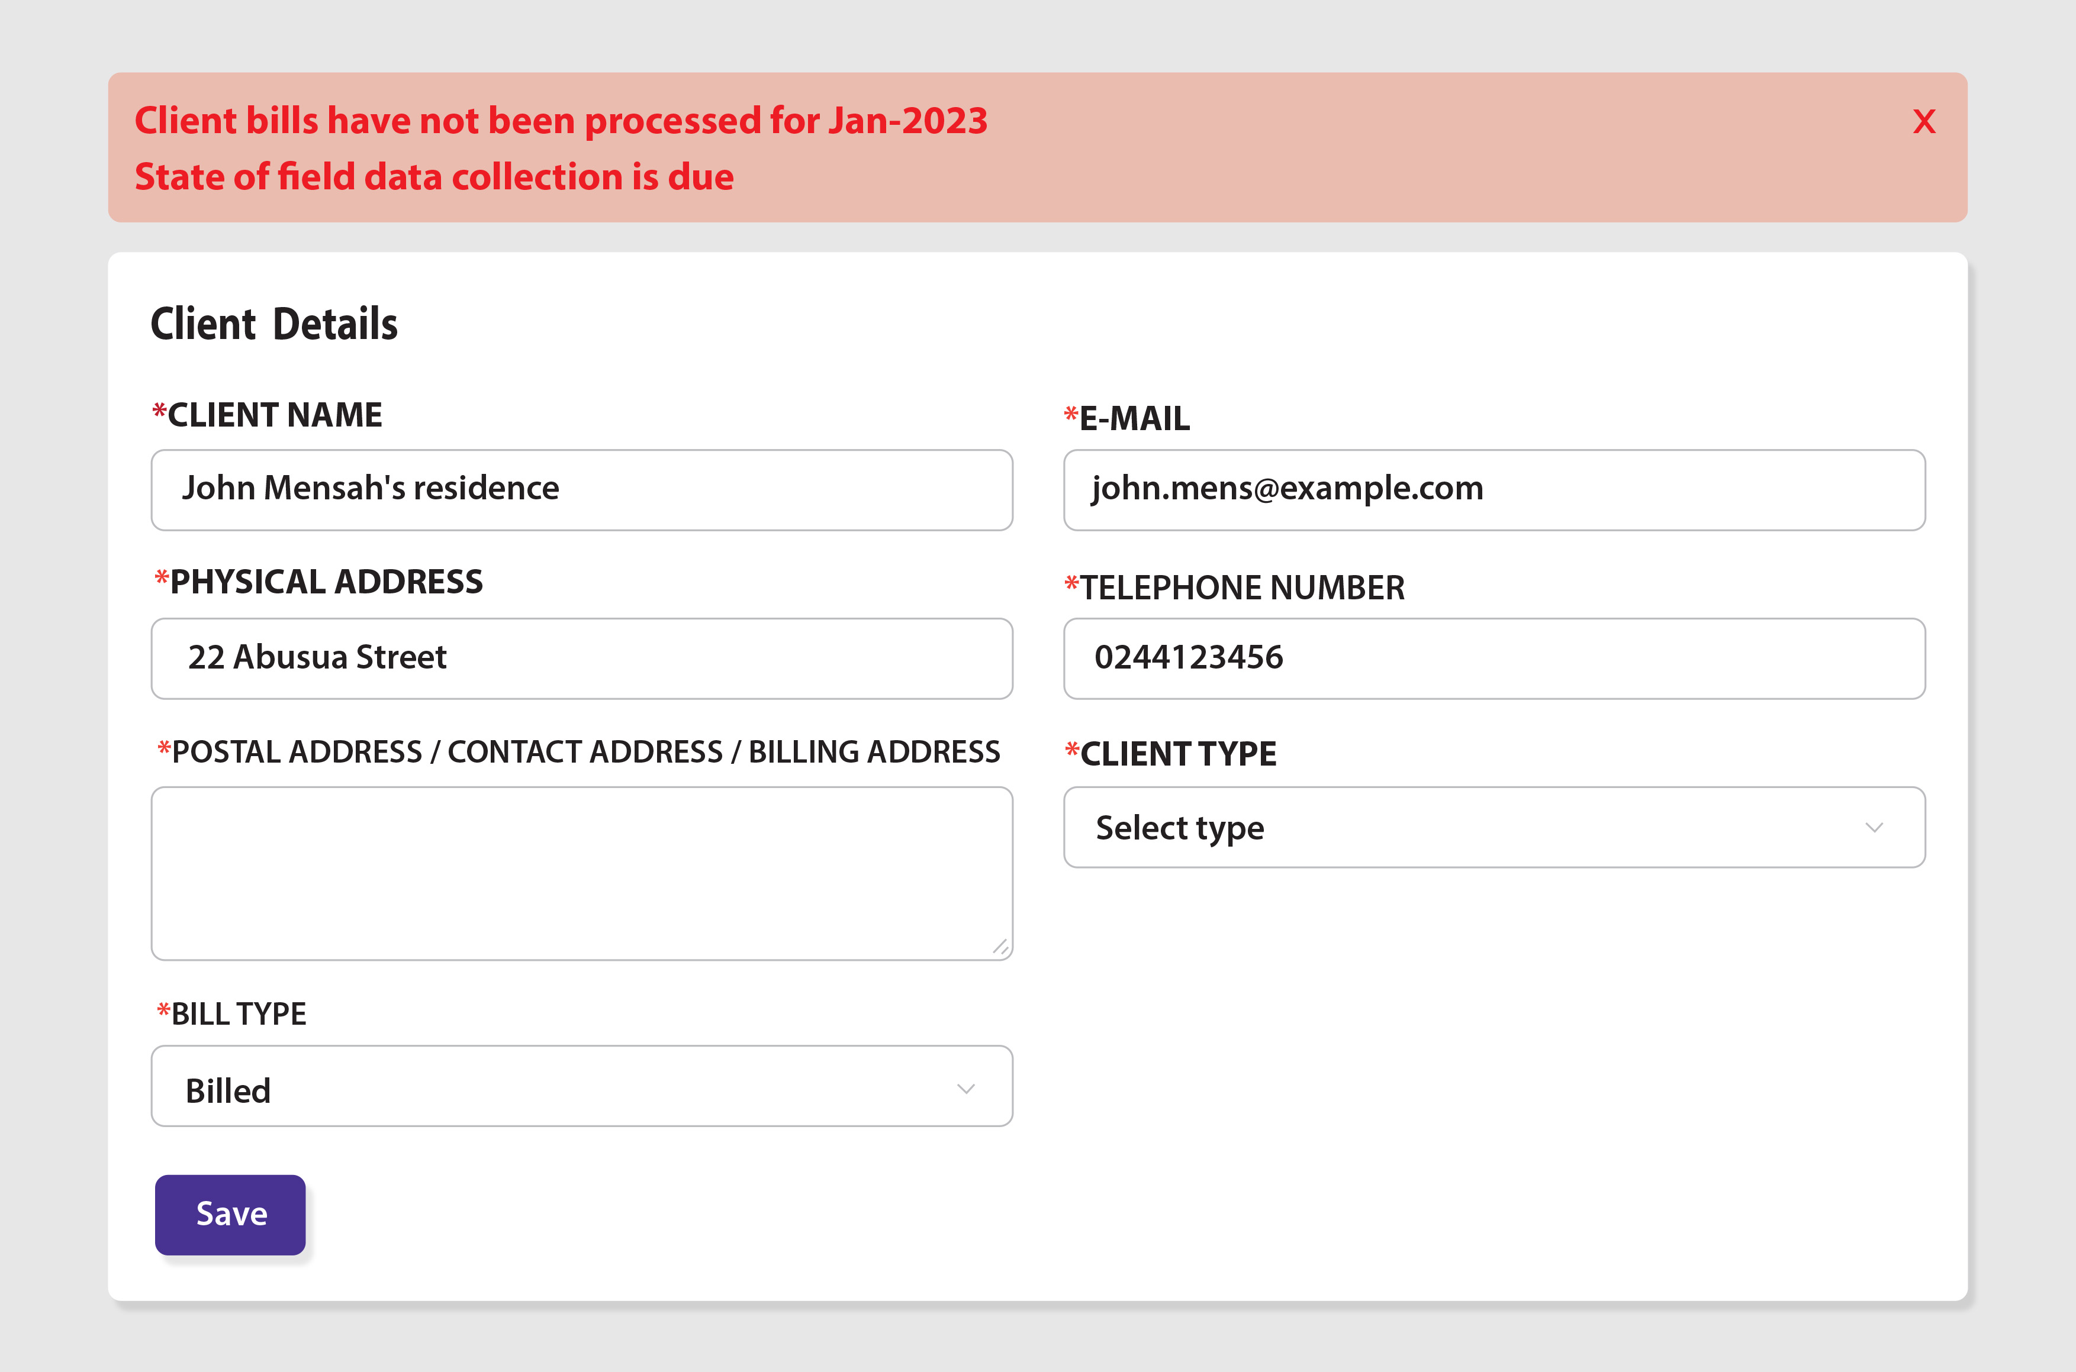Click the CLIENT TYPE label
This screenshot has width=2076, height=1372.
(x=1177, y=753)
